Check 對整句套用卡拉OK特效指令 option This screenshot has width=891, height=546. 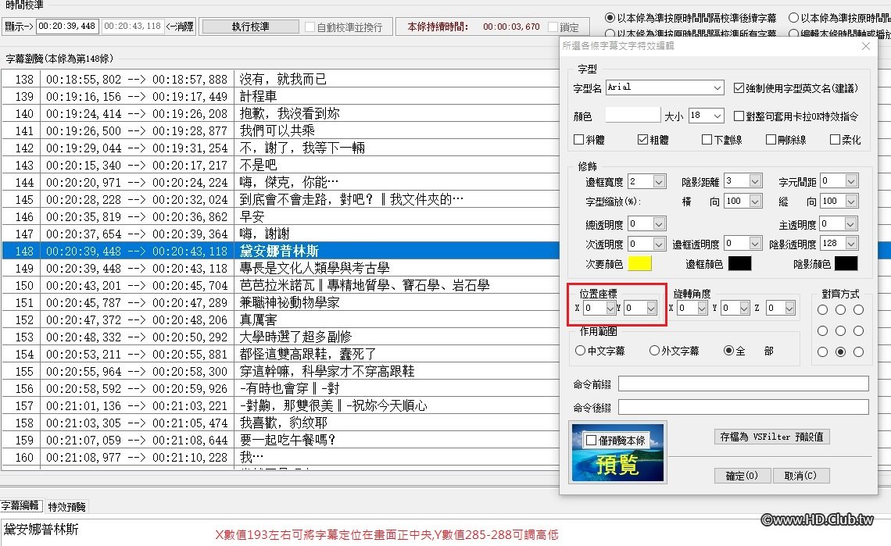point(738,116)
